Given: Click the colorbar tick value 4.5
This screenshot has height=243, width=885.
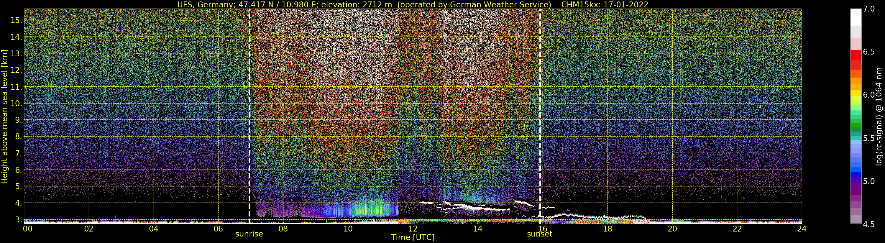Looking at the screenshot, I should [x=869, y=224].
